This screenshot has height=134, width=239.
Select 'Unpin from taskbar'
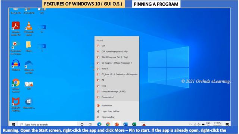pos(117,111)
